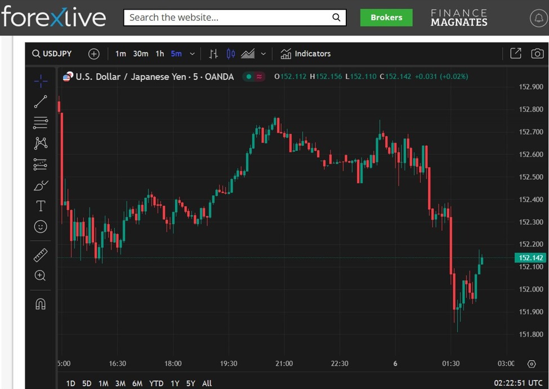Switch to the 30m timeframe
549x389 pixels.
[141, 54]
